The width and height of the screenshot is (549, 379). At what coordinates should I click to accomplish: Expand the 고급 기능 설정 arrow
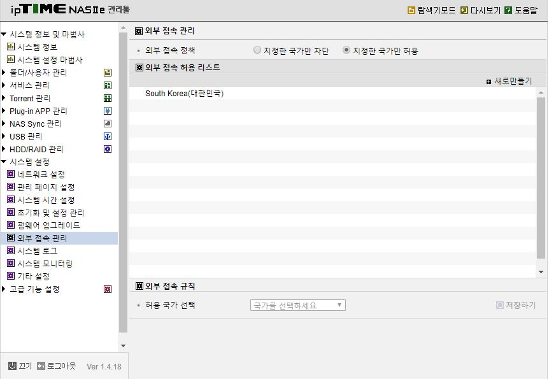[x=3, y=289]
